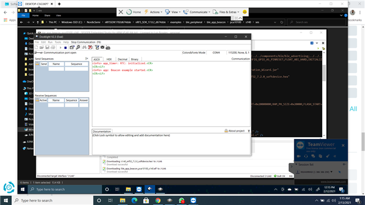Click local Windows Start button
This screenshot has width=365, height=205.
pos(6,200)
